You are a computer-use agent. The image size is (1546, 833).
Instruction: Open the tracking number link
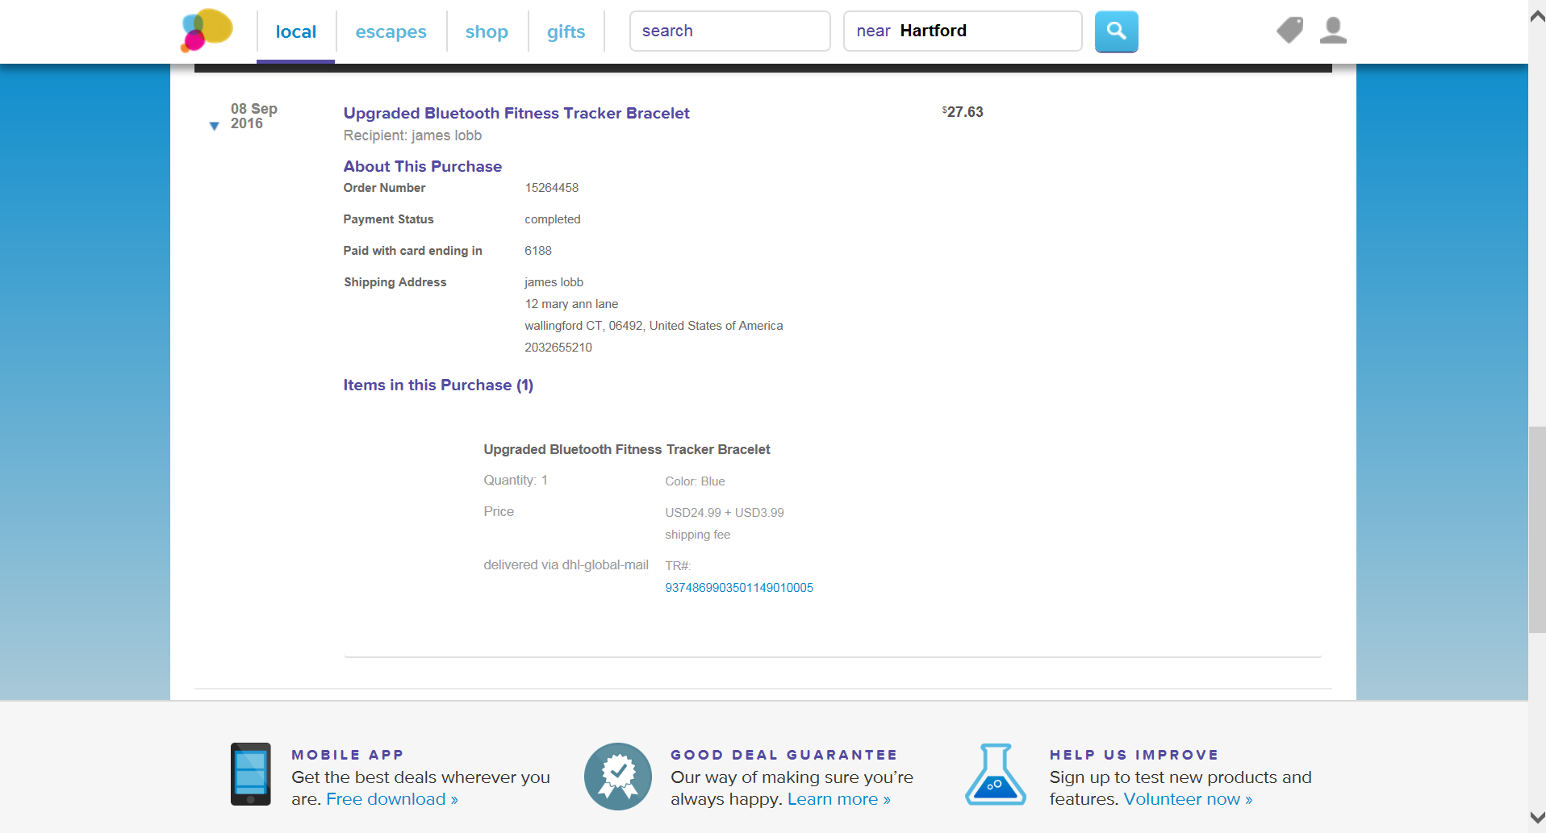(x=738, y=587)
